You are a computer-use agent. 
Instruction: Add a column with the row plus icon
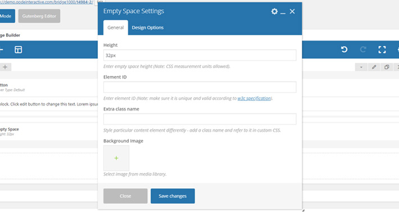[5, 67]
